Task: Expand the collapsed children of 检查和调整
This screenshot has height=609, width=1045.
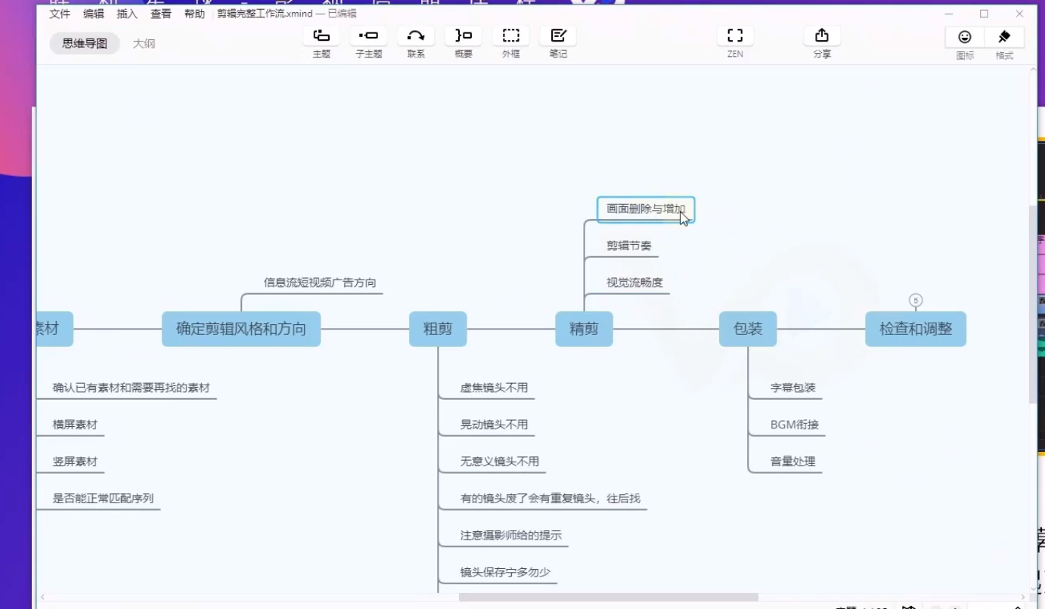Action: (x=916, y=301)
